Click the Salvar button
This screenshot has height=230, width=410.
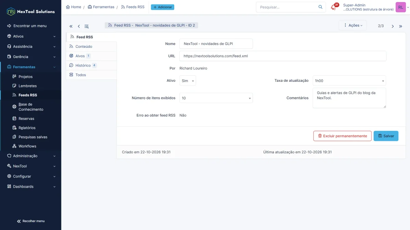tap(386, 136)
